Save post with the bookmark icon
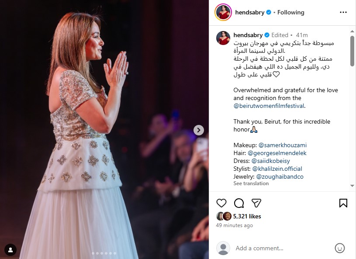Screen dimensions: 356x259 tap(343, 203)
